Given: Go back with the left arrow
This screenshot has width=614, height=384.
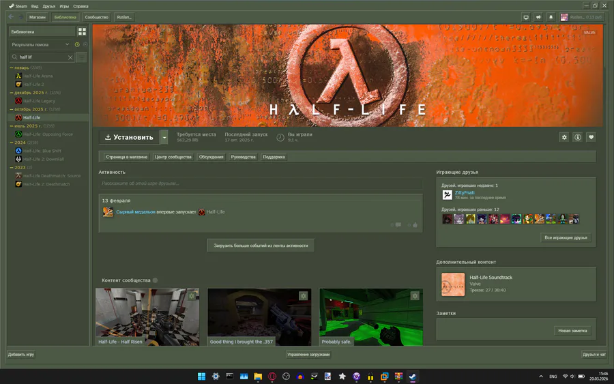Looking at the screenshot, I should [x=11, y=17].
